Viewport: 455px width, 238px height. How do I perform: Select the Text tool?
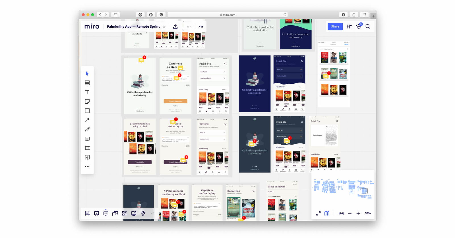87,92
